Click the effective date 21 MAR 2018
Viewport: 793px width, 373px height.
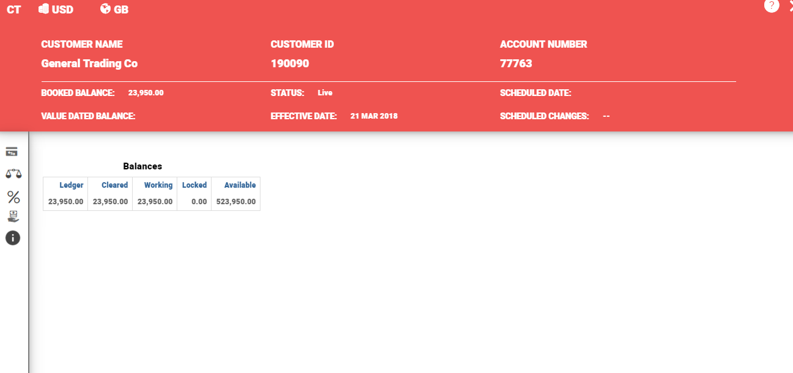[x=374, y=116]
